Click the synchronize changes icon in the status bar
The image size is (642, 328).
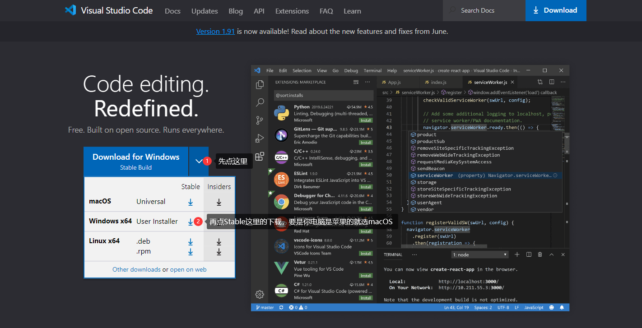(281, 307)
